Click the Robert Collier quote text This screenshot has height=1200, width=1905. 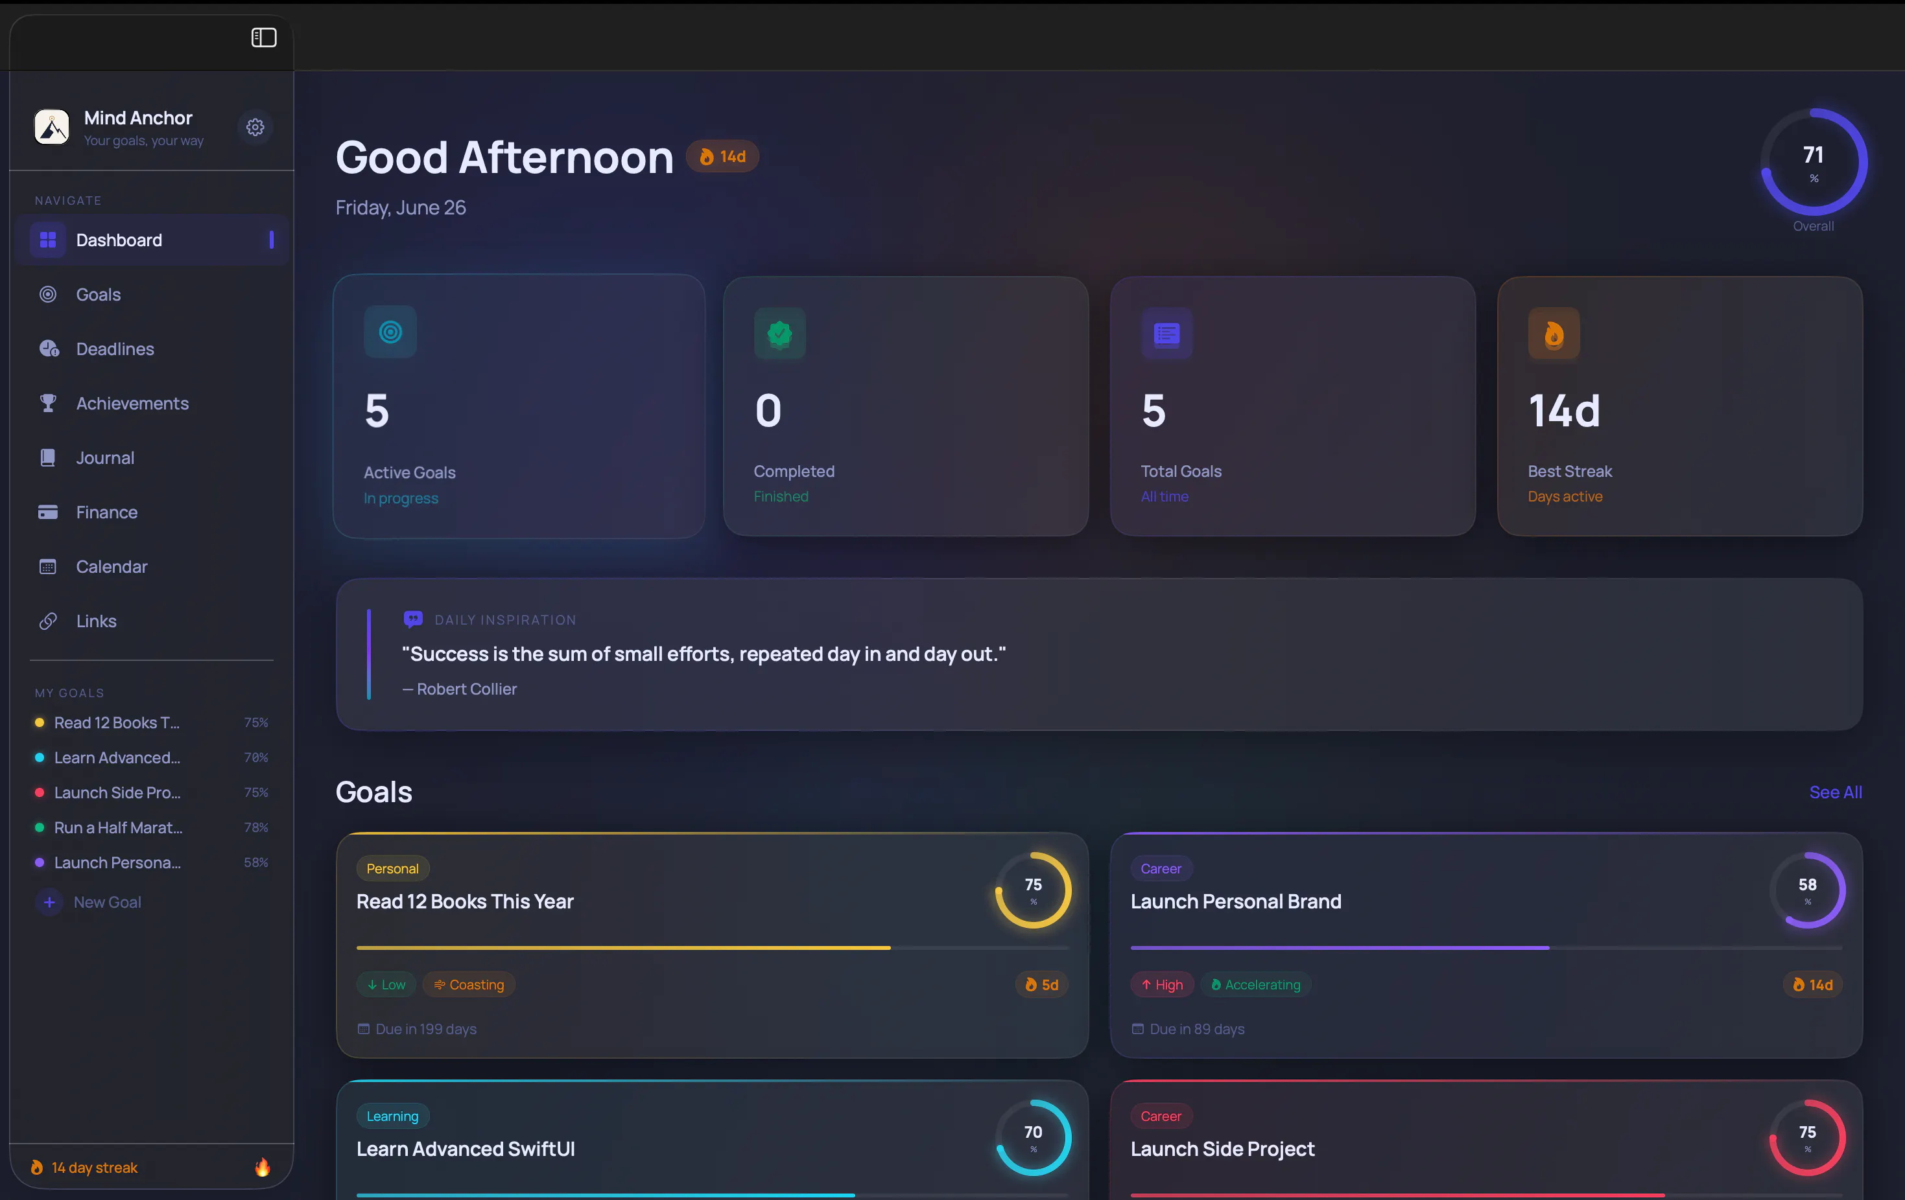704,654
